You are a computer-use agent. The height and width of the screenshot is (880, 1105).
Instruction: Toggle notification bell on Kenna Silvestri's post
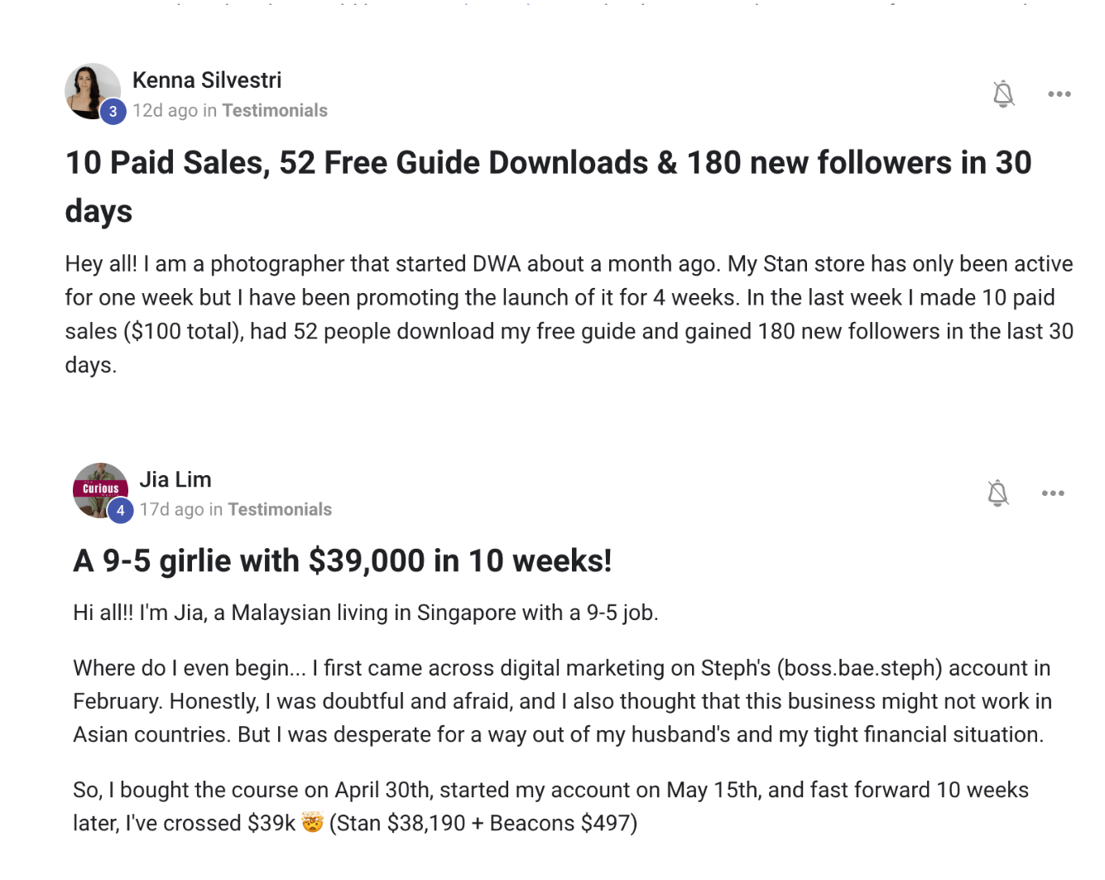coord(1003,94)
